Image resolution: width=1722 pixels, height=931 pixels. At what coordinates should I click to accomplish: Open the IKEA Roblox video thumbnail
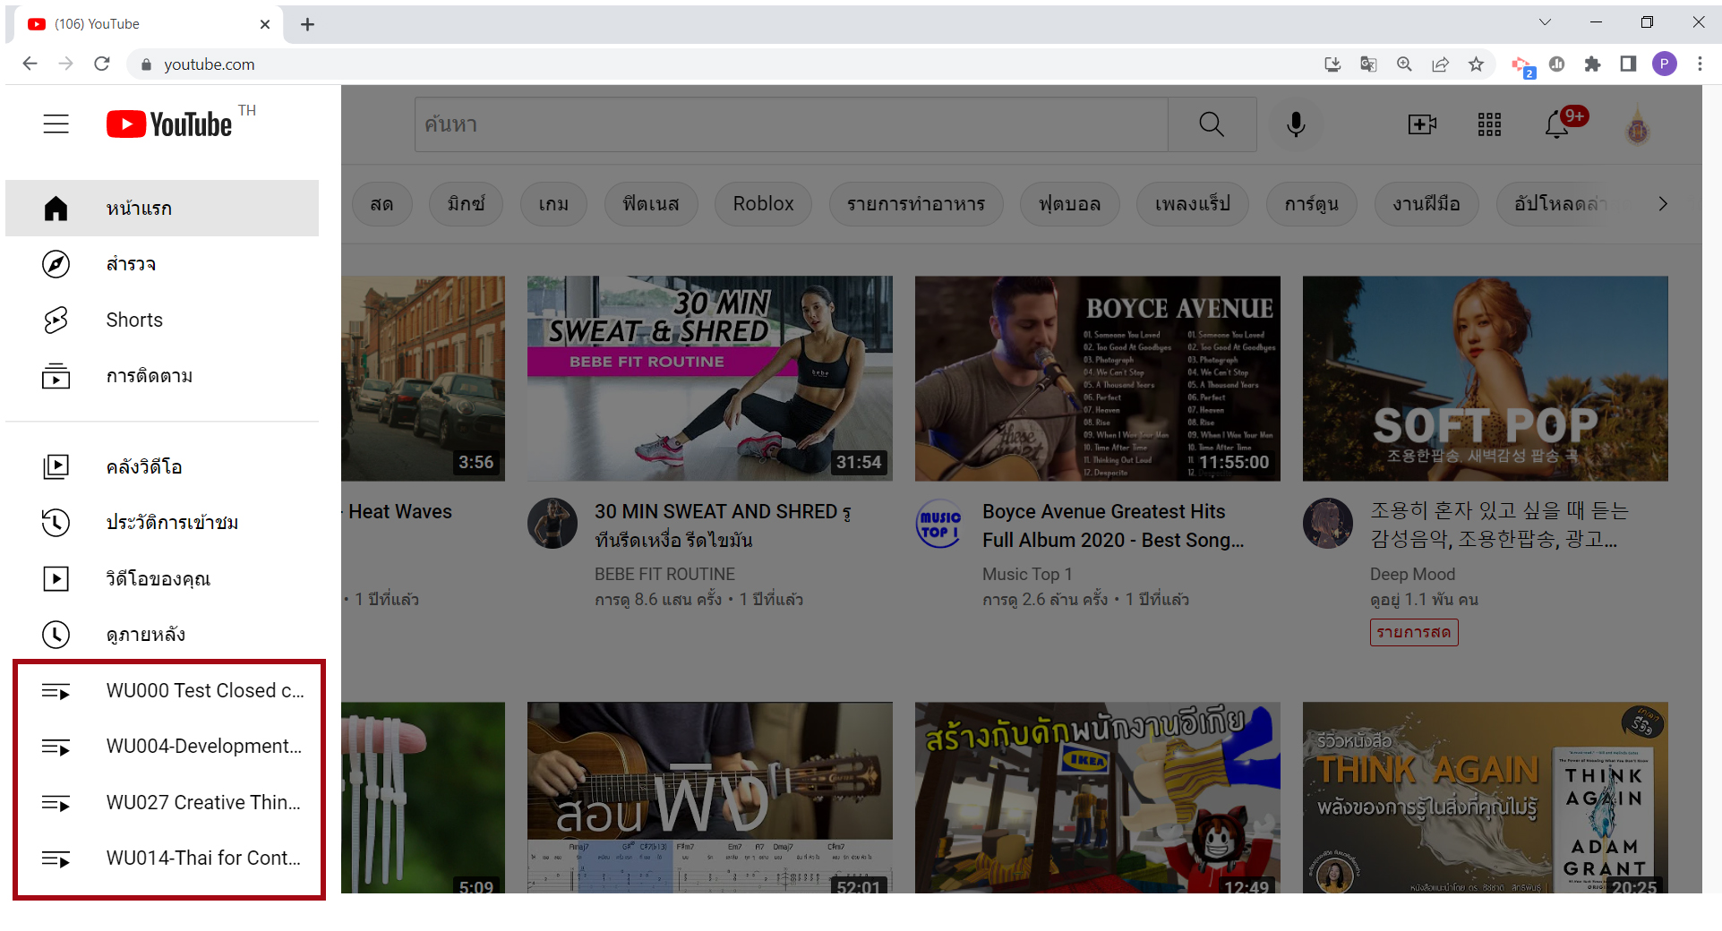tap(1098, 798)
